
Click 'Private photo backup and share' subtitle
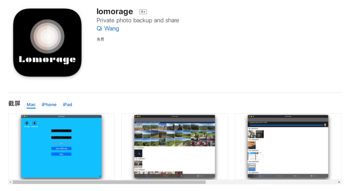tap(138, 20)
